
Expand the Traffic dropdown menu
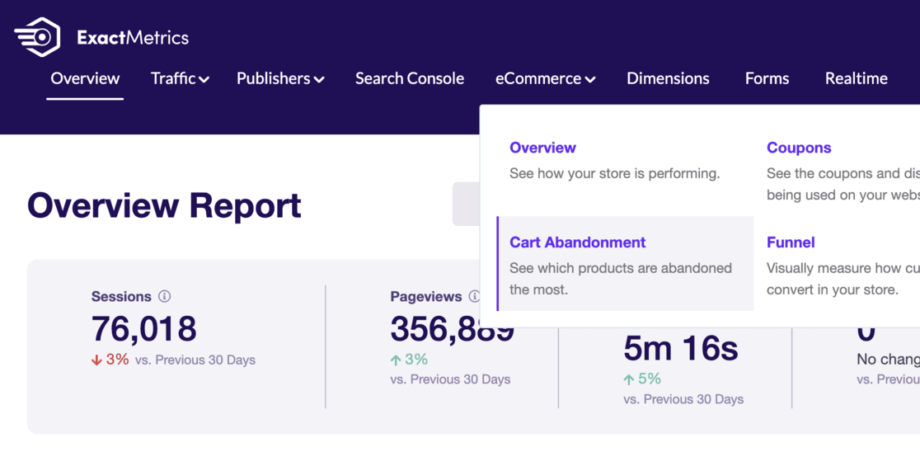(x=180, y=78)
